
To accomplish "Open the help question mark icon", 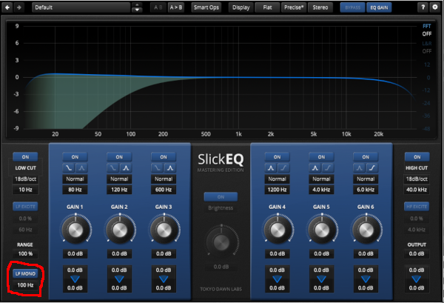I will click(x=424, y=7).
